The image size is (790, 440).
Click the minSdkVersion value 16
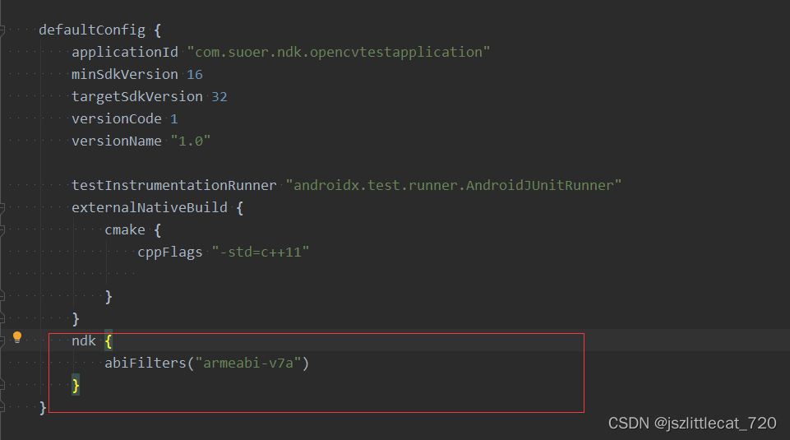point(195,75)
